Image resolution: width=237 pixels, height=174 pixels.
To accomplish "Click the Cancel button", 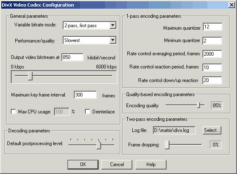I will (117, 165).
